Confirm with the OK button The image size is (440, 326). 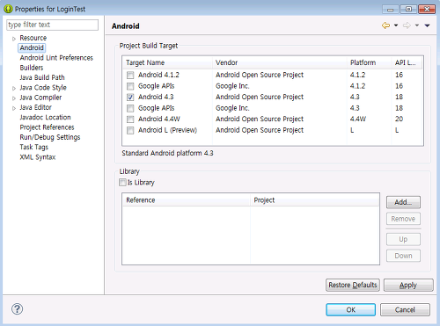(x=350, y=309)
